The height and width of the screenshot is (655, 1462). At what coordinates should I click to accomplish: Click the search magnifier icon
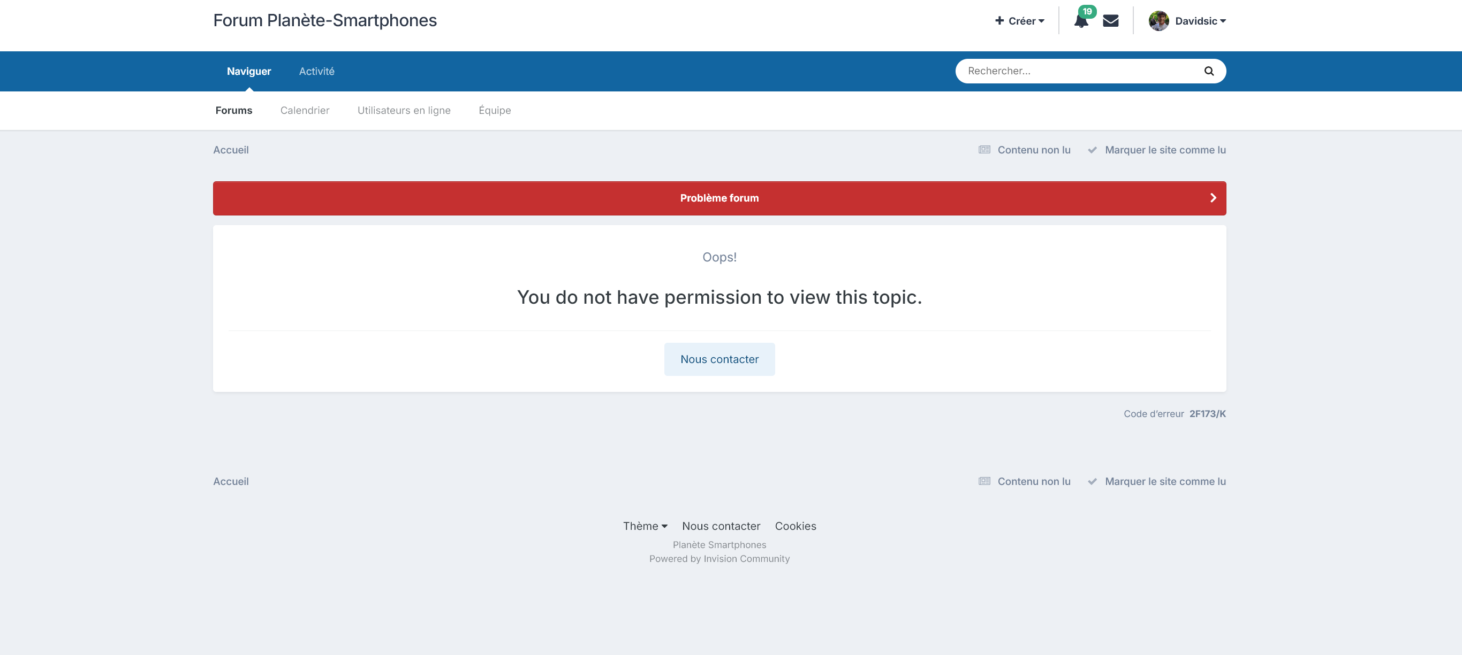pos(1209,71)
